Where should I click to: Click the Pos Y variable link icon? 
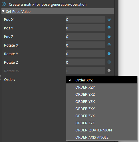pyautogui.click(x=109, y=28)
